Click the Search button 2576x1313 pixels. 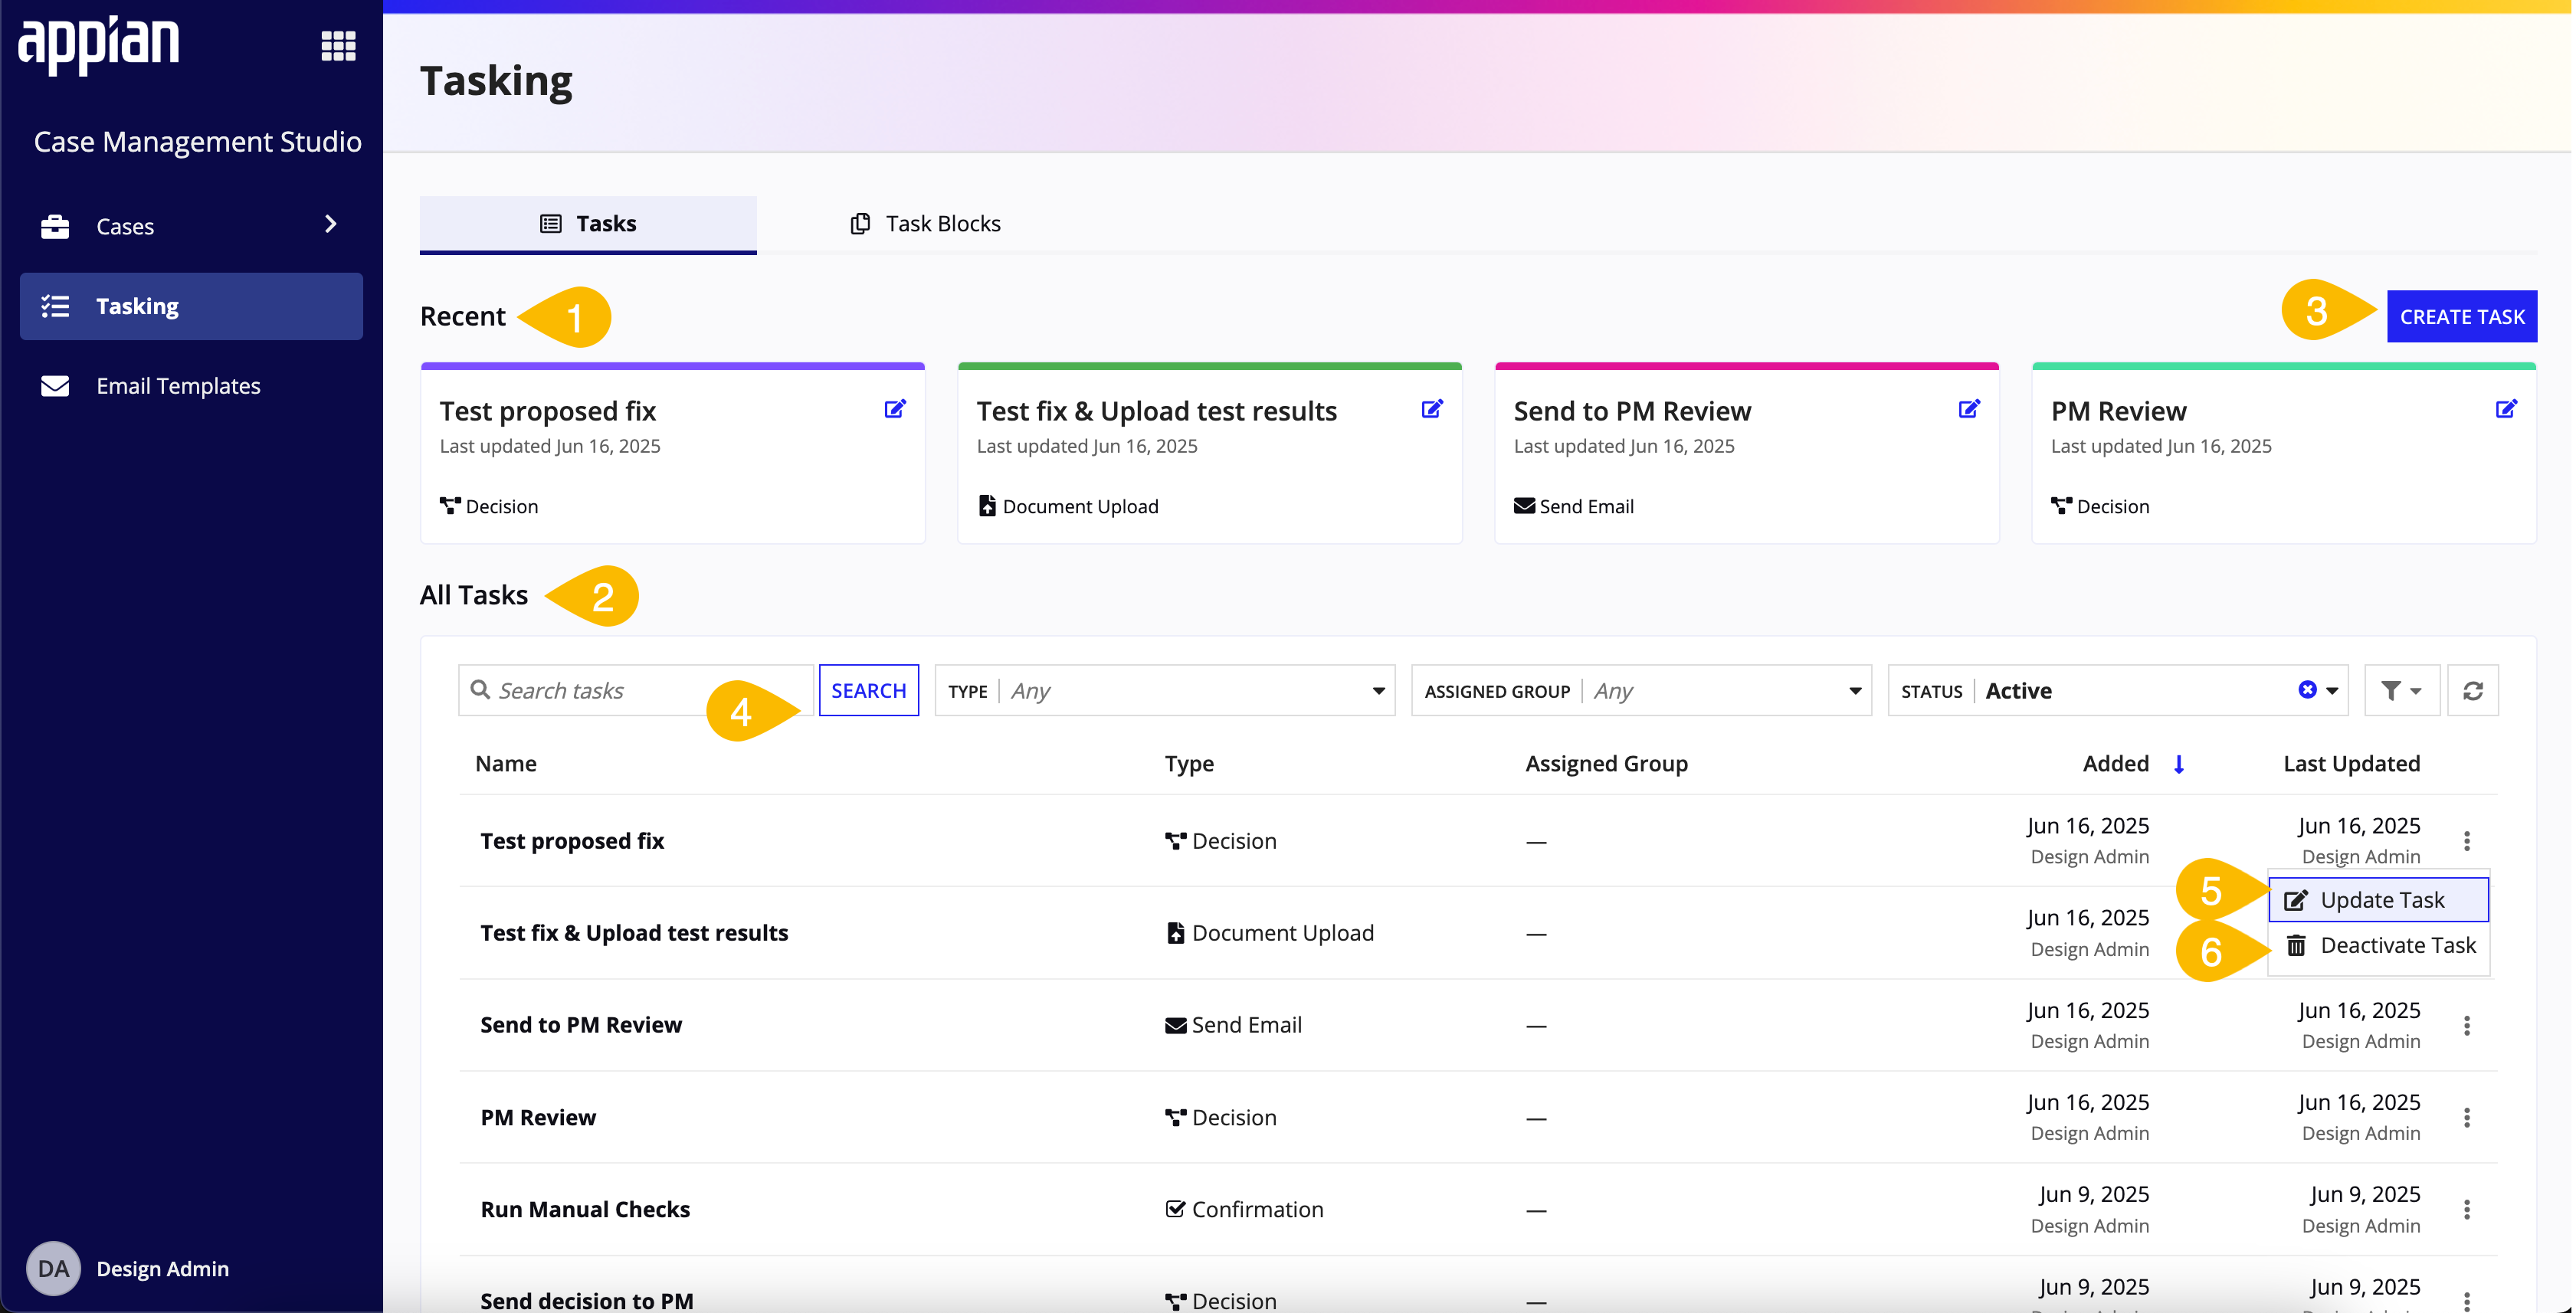(x=869, y=691)
